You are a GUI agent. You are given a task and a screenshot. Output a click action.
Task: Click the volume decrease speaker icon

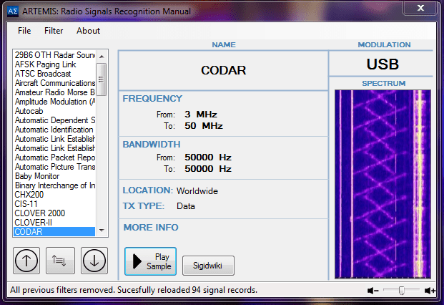coord(373,291)
